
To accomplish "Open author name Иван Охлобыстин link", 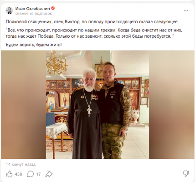I will tap(32, 9).
